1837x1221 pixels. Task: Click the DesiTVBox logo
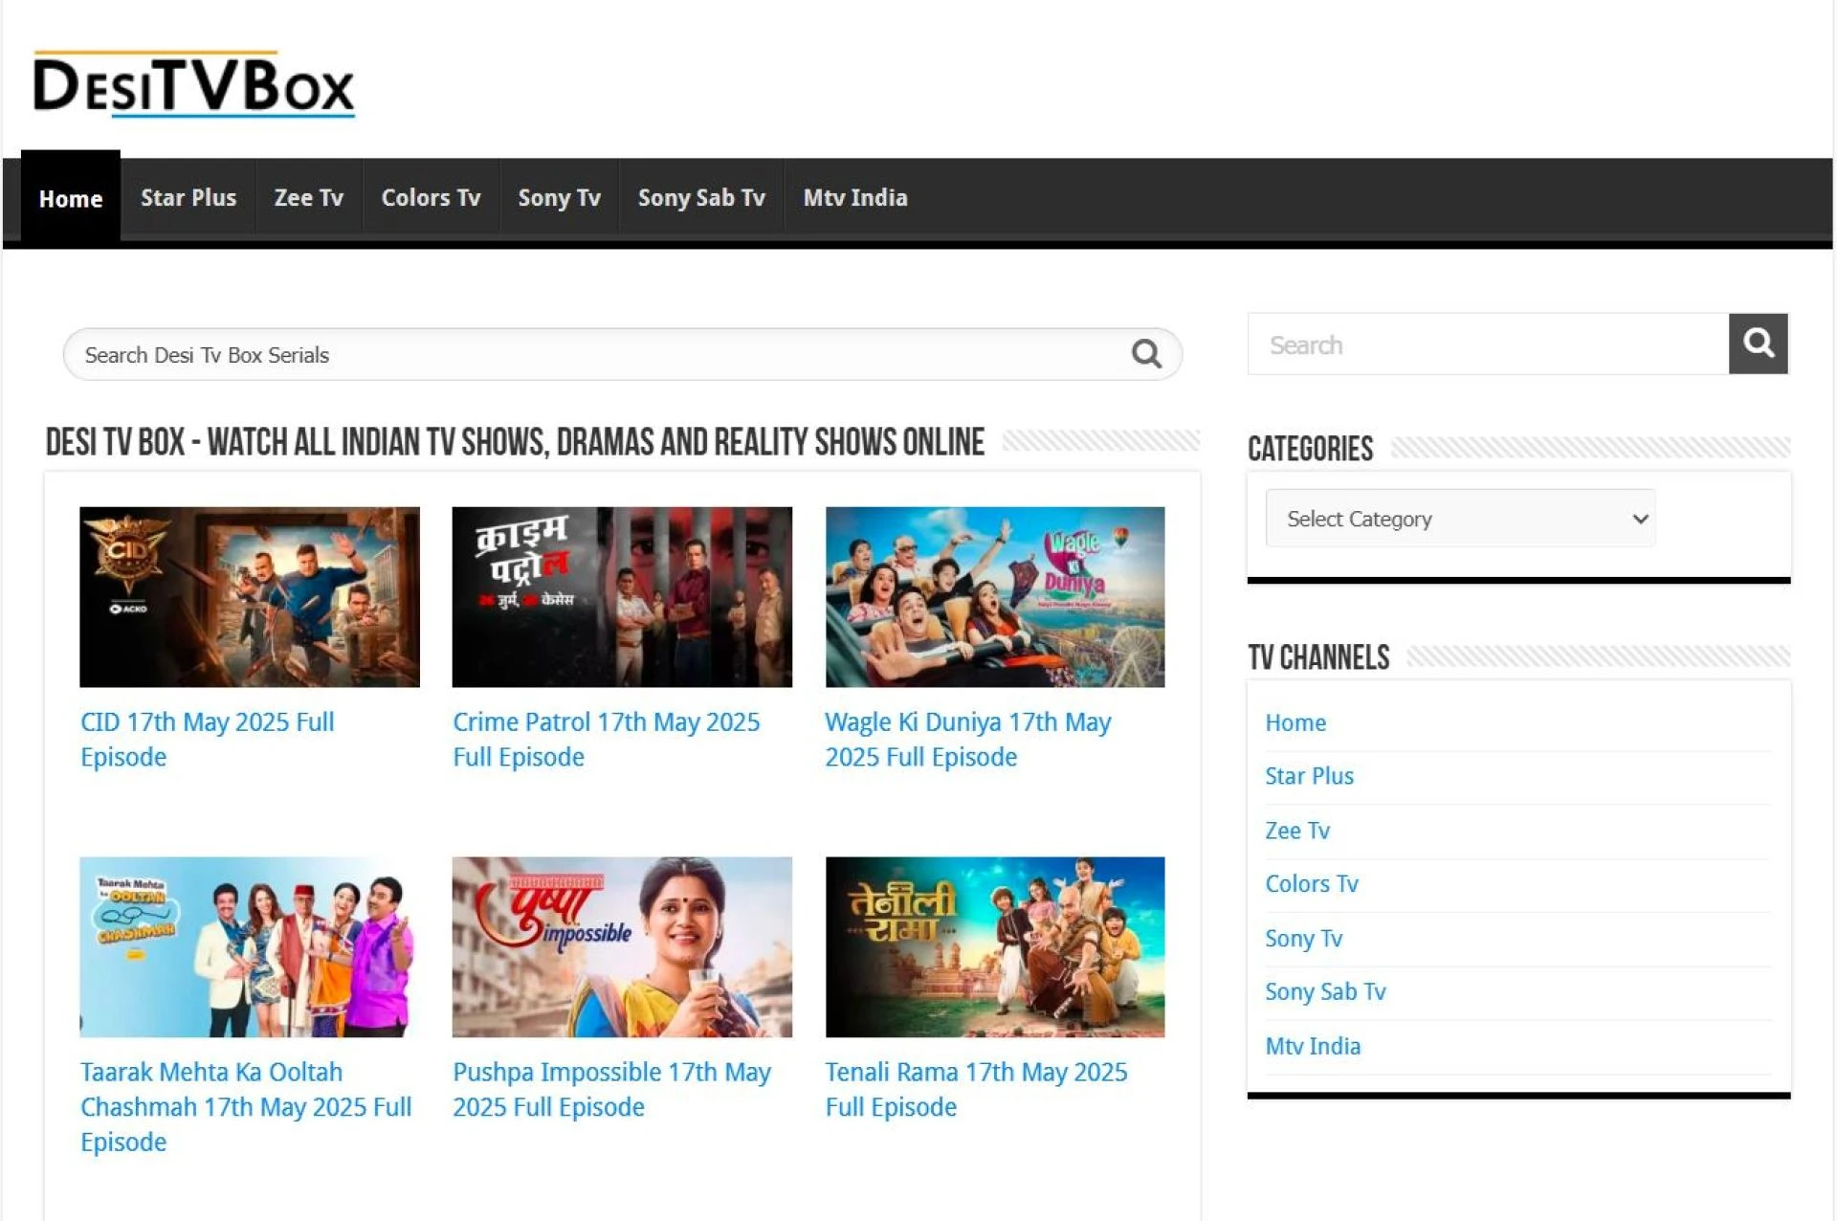(194, 84)
